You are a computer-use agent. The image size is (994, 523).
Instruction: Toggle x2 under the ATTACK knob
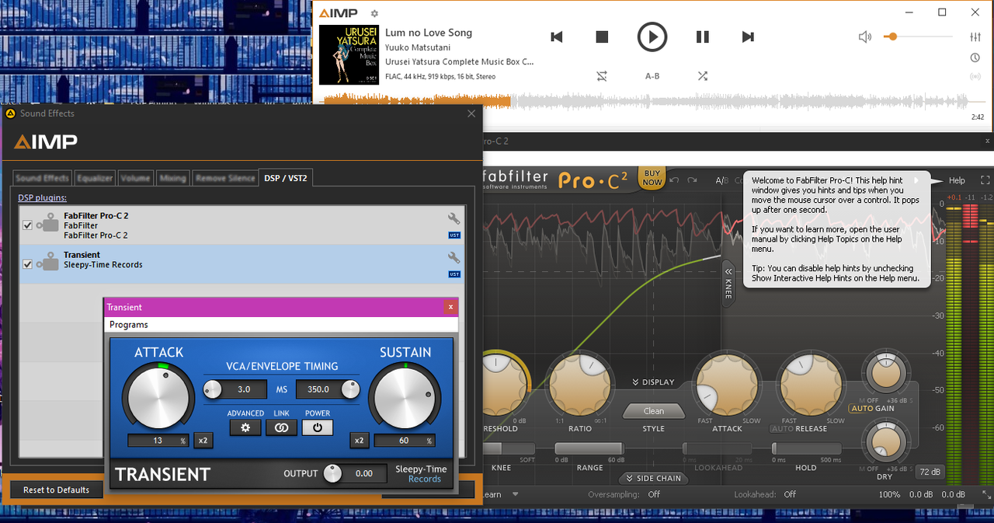pos(203,441)
